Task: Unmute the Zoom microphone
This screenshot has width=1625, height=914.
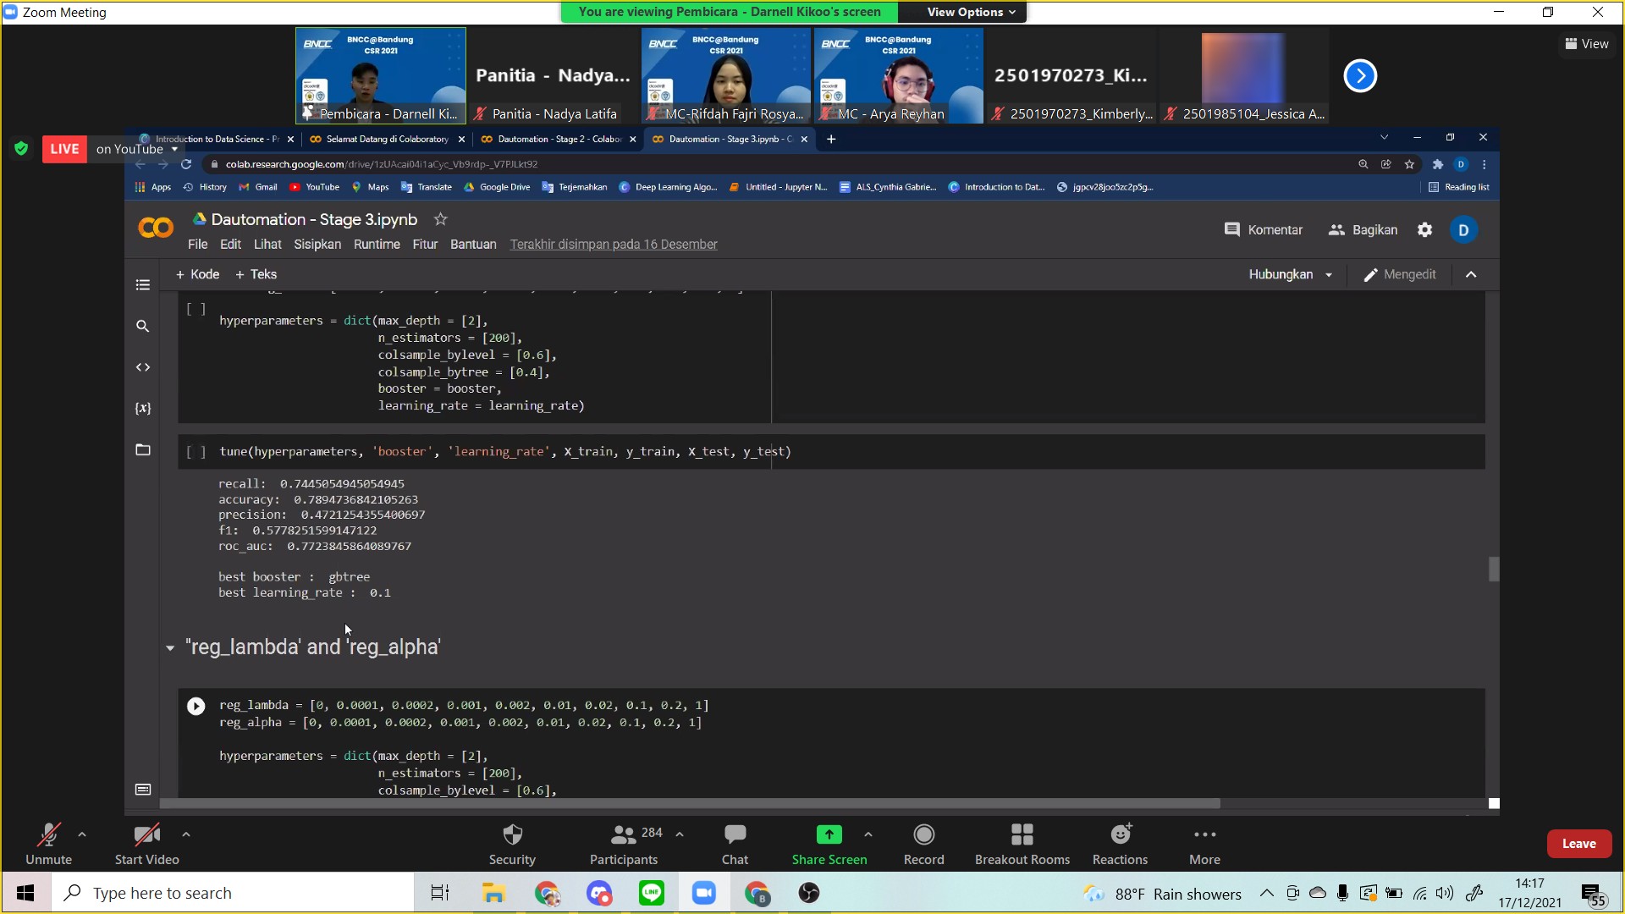Action: pos(48,844)
